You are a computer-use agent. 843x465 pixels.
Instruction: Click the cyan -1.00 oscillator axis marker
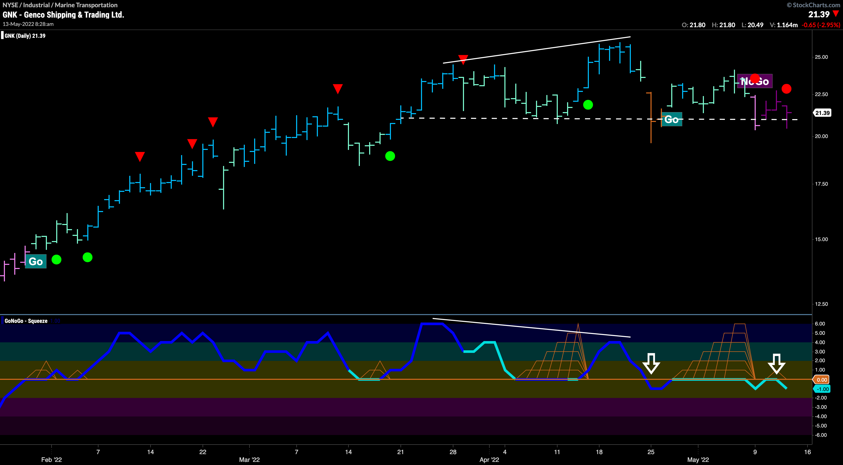(821, 389)
